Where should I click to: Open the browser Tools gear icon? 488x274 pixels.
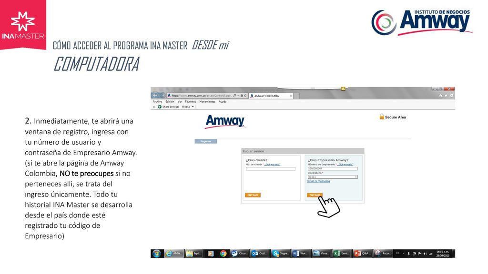click(452, 95)
